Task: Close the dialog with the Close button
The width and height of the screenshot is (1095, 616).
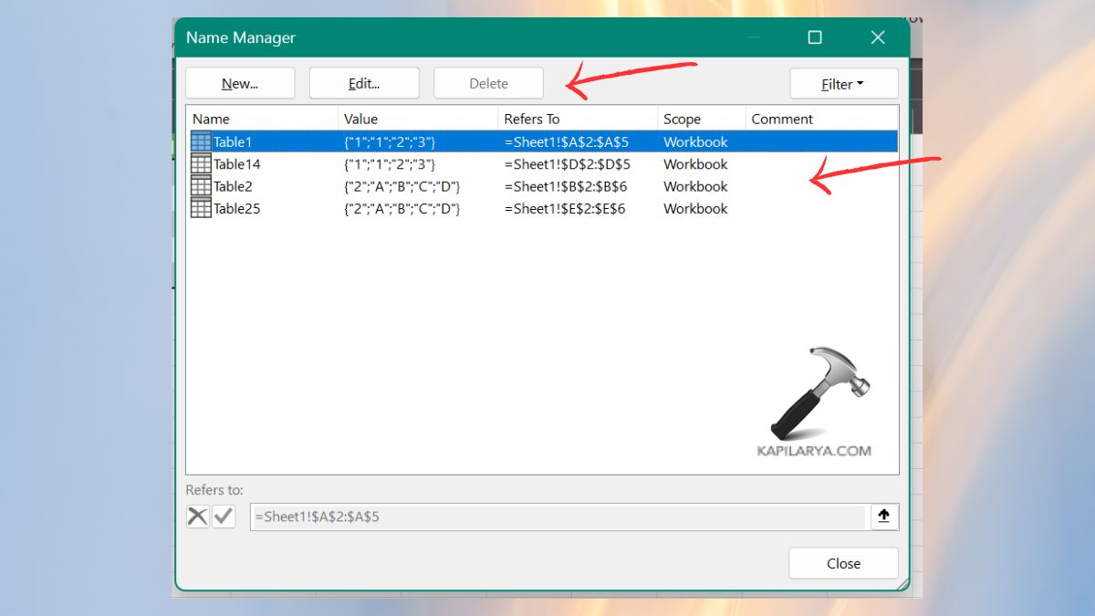Action: [x=843, y=563]
